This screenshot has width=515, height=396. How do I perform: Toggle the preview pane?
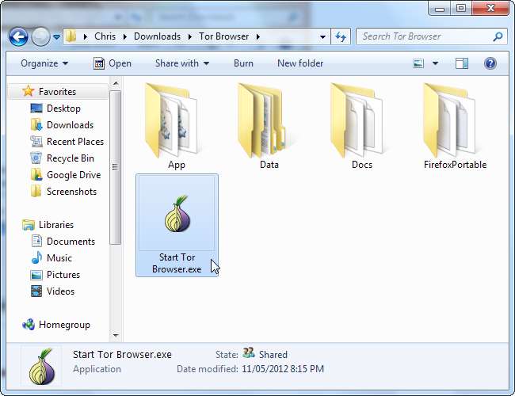pyautogui.click(x=462, y=63)
